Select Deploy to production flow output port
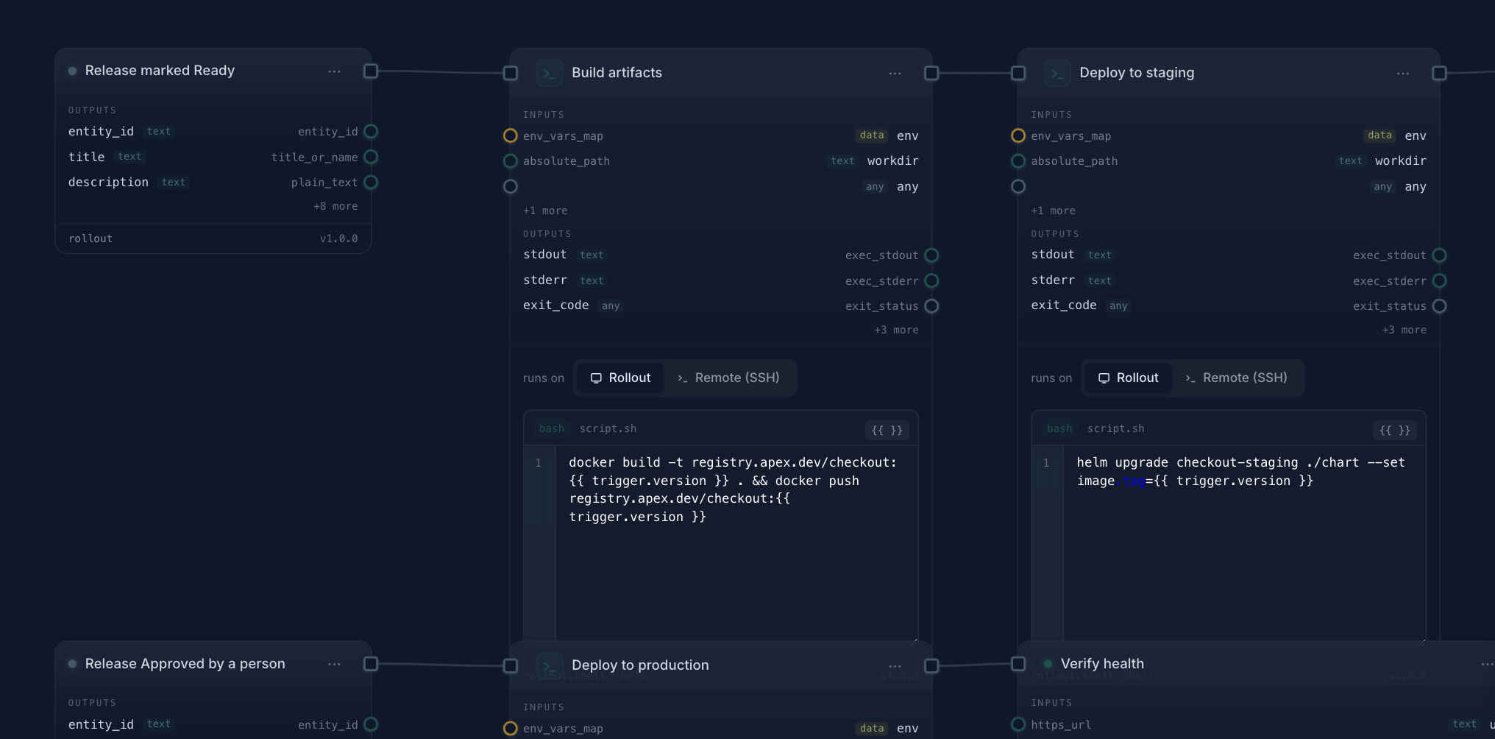The width and height of the screenshot is (1495, 739). pos(931,666)
